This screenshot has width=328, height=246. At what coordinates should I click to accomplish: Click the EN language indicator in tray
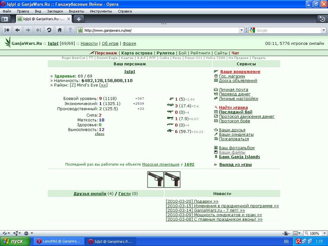click(x=286, y=241)
